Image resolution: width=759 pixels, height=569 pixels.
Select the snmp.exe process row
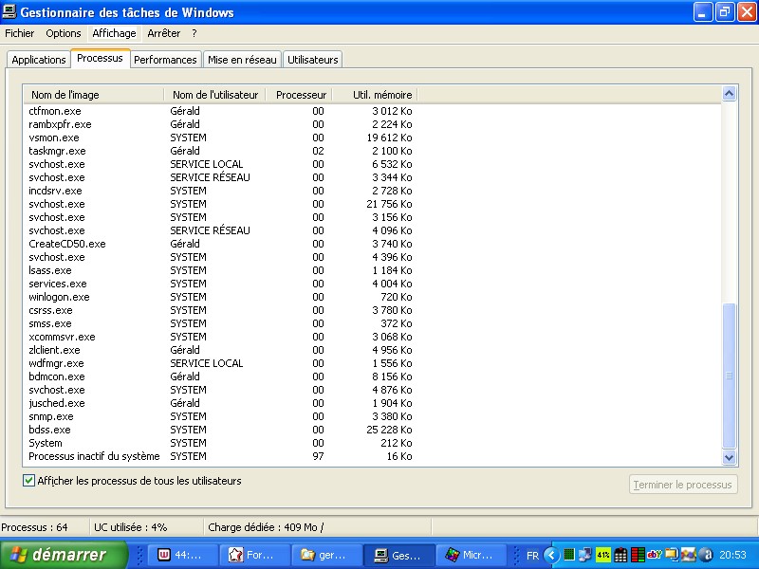coord(220,416)
